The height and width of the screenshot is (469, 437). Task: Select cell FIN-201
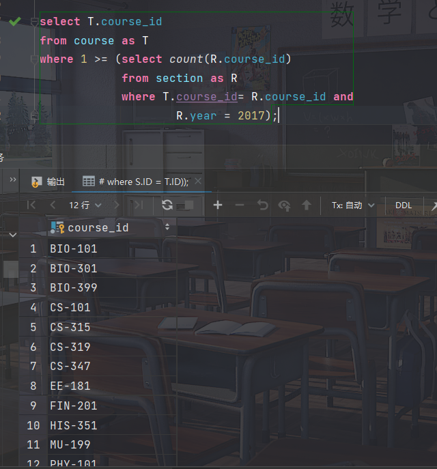(112, 406)
